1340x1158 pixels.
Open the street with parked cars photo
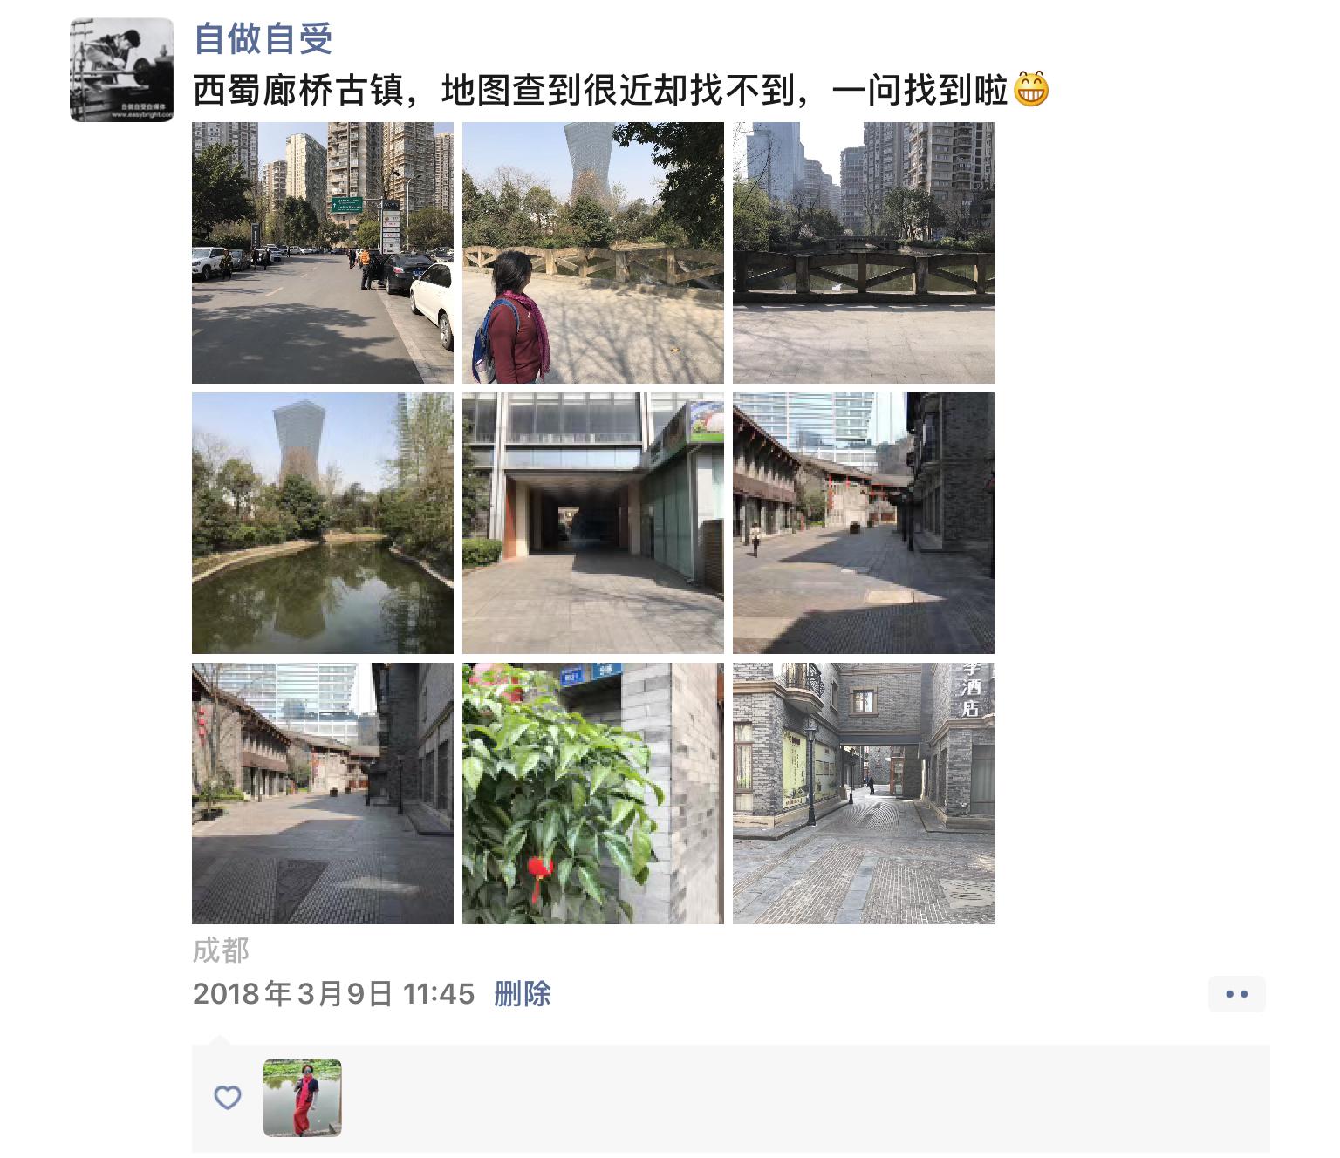tap(323, 253)
